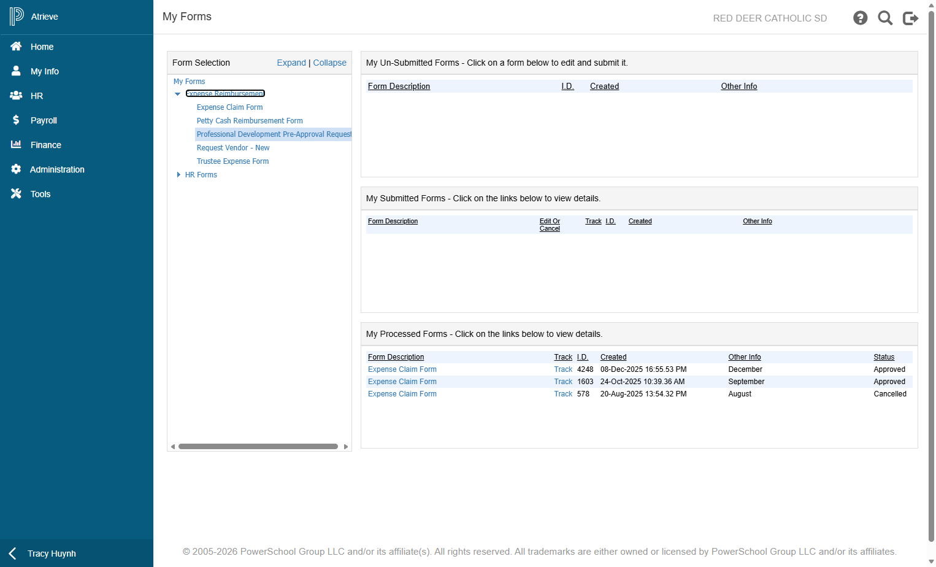The width and height of the screenshot is (936, 567).
Task: Open the Expense Claim Form tree item
Action: click(229, 107)
